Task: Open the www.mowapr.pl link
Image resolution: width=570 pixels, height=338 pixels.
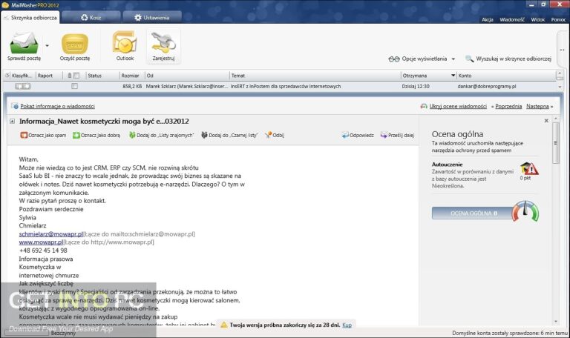Action: pyautogui.click(x=41, y=242)
